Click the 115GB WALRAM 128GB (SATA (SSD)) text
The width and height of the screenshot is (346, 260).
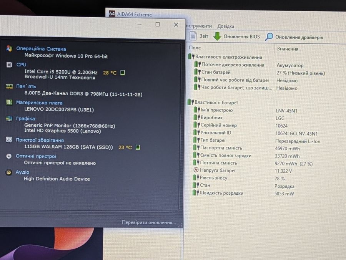[68, 147]
